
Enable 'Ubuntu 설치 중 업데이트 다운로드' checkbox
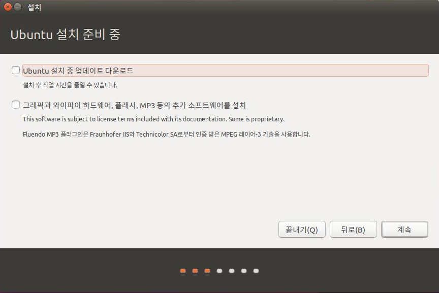coord(16,70)
